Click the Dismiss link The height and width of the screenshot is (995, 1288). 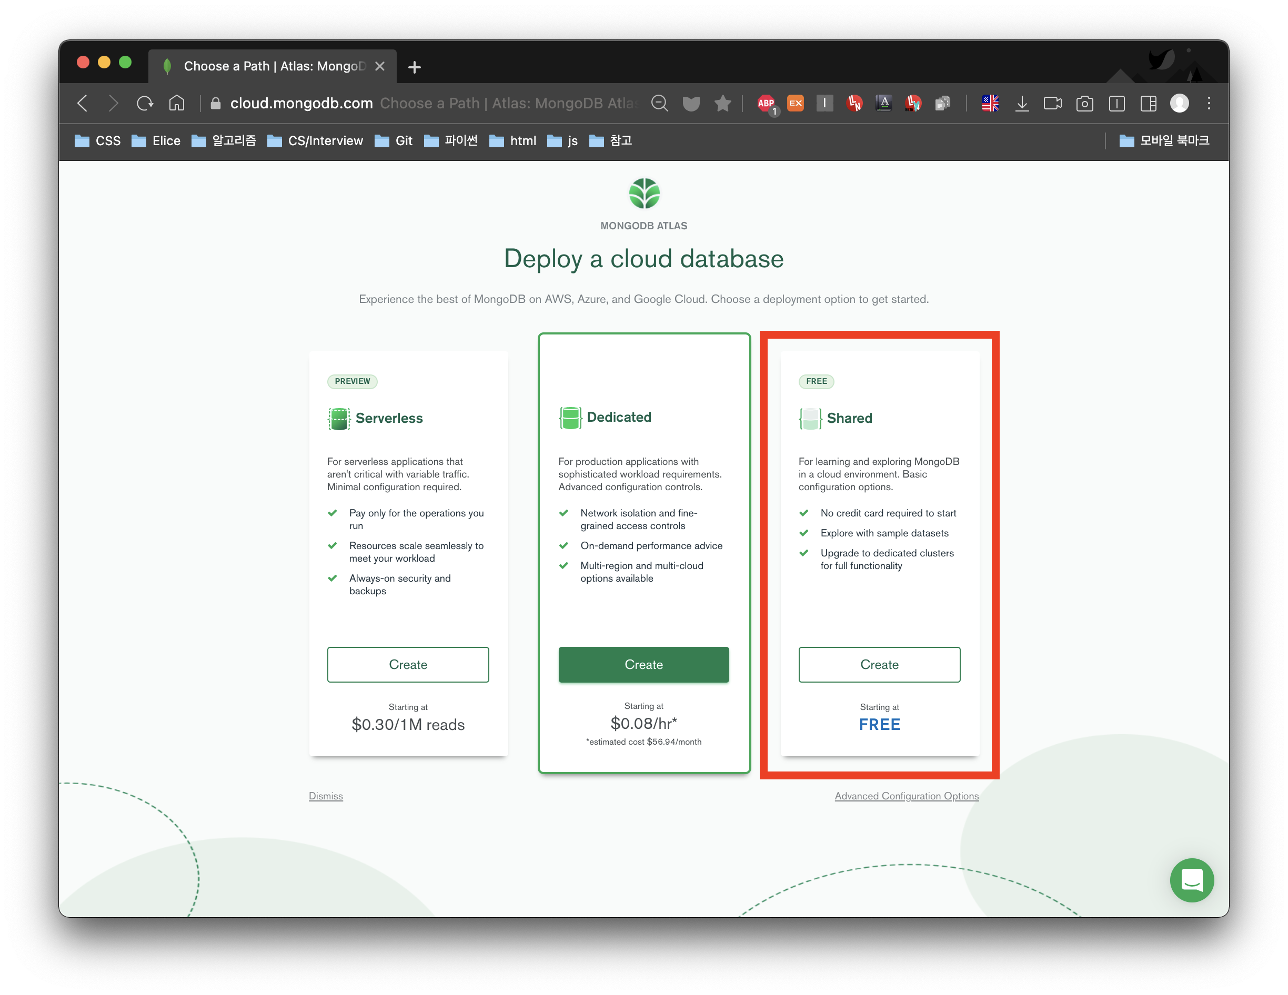pyautogui.click(x=326, y=796)
